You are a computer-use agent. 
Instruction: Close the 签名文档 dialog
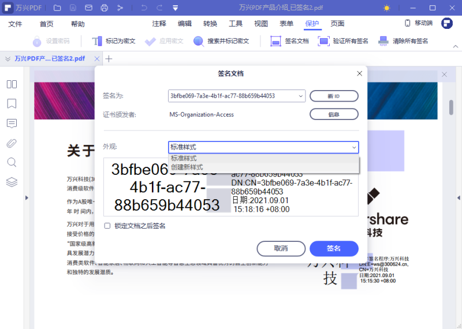point(359,74)
